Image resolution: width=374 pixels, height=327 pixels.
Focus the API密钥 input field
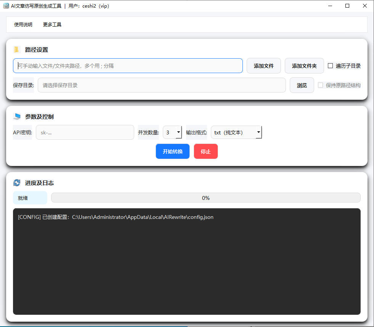(85, 132)
